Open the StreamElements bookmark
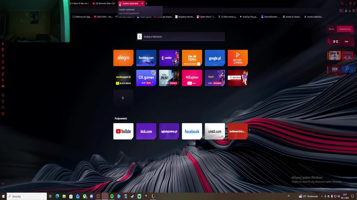 (271, 17)
